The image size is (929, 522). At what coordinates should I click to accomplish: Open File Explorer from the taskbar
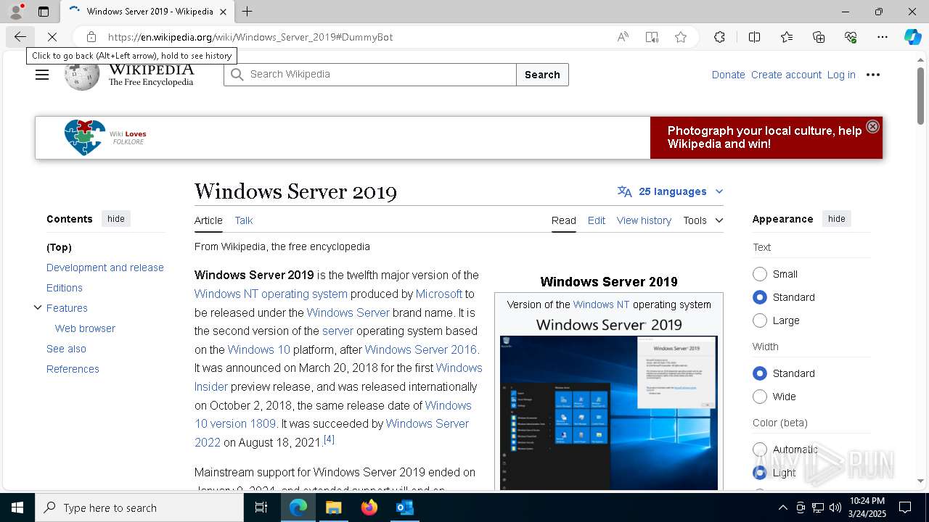tap(333, 507)
